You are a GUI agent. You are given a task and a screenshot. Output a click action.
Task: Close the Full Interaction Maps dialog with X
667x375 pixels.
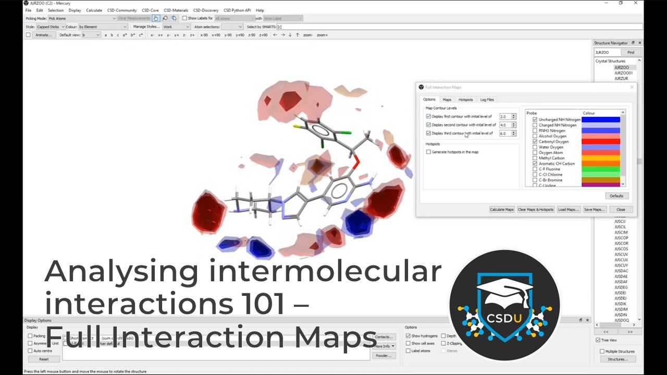point(632,87)
